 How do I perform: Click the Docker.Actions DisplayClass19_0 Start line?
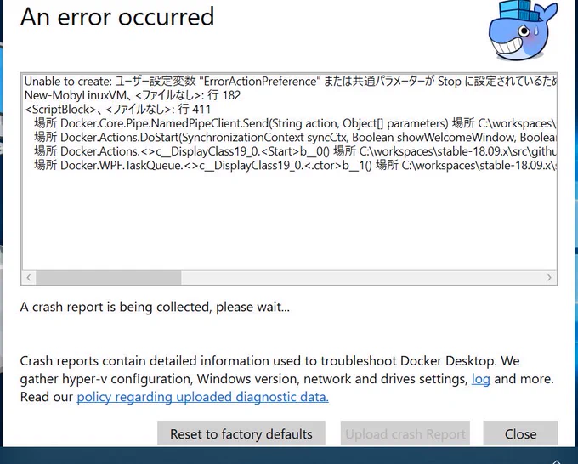295,151
